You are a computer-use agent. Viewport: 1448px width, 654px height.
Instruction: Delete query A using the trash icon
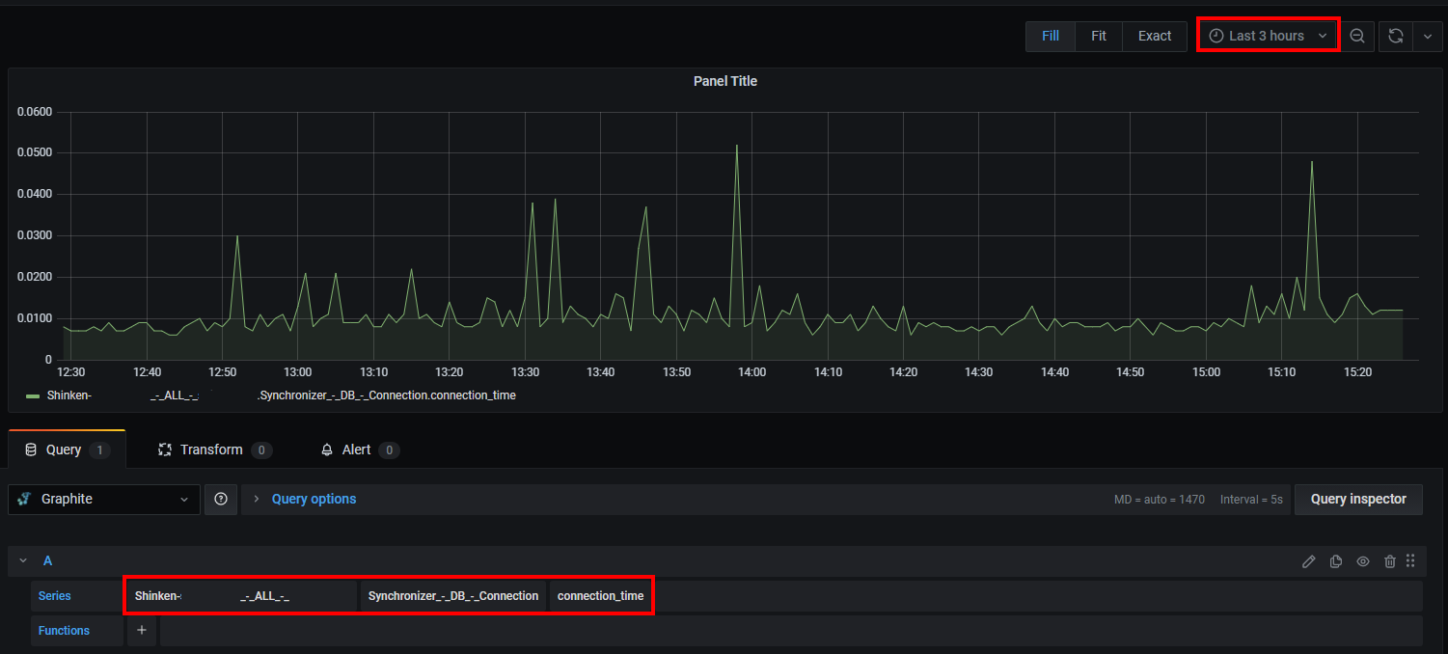(x=1389, y=561)
